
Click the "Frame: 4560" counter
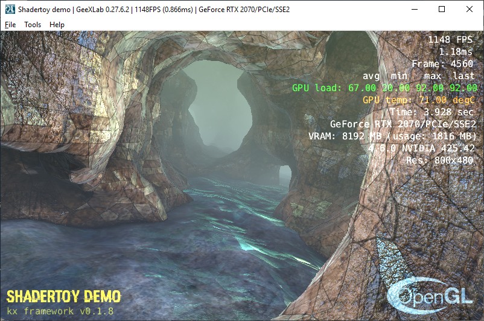[x=442, y=63]
